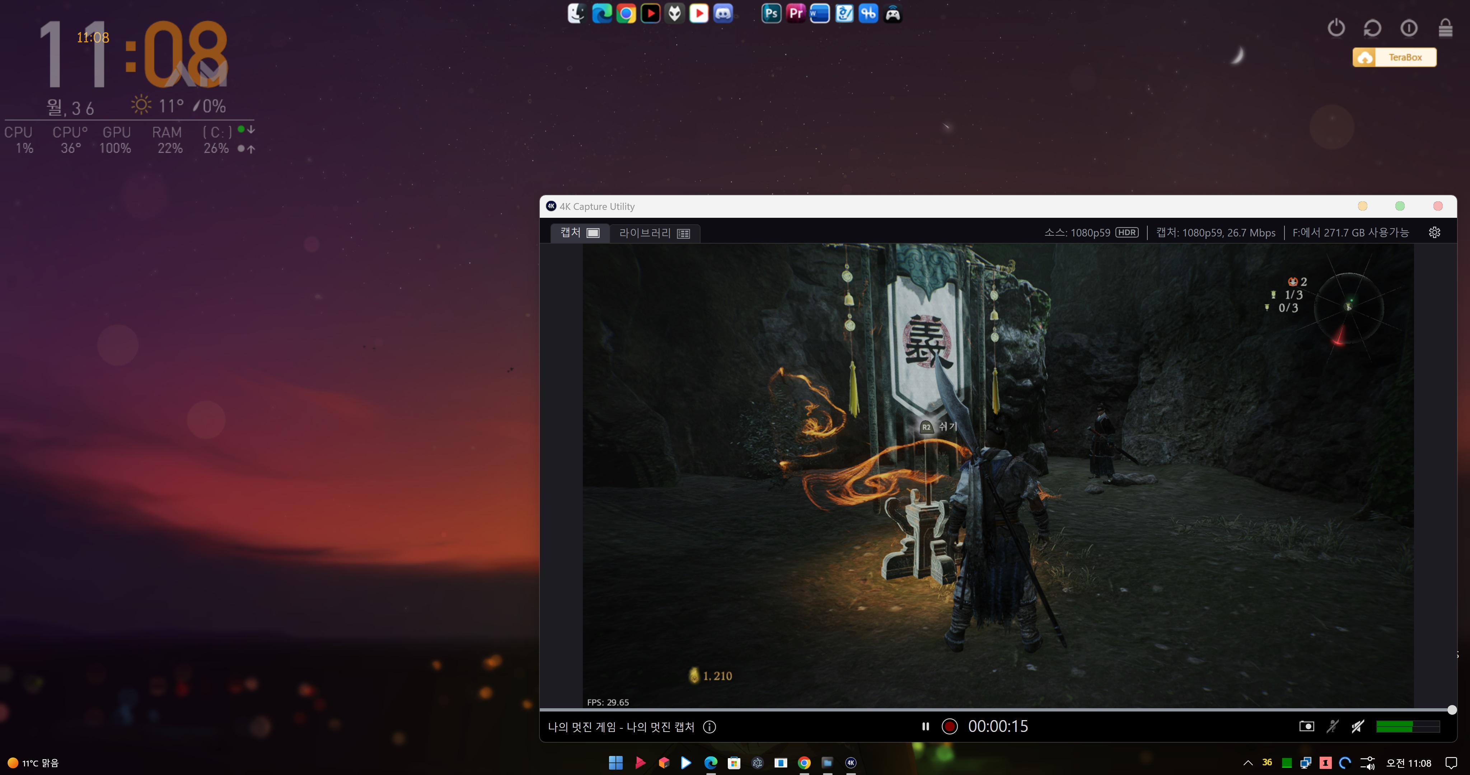Open Microsoft Store in the taskbar
The image size is (1470, 775).
pyautogui.click(x=734, y=762)
